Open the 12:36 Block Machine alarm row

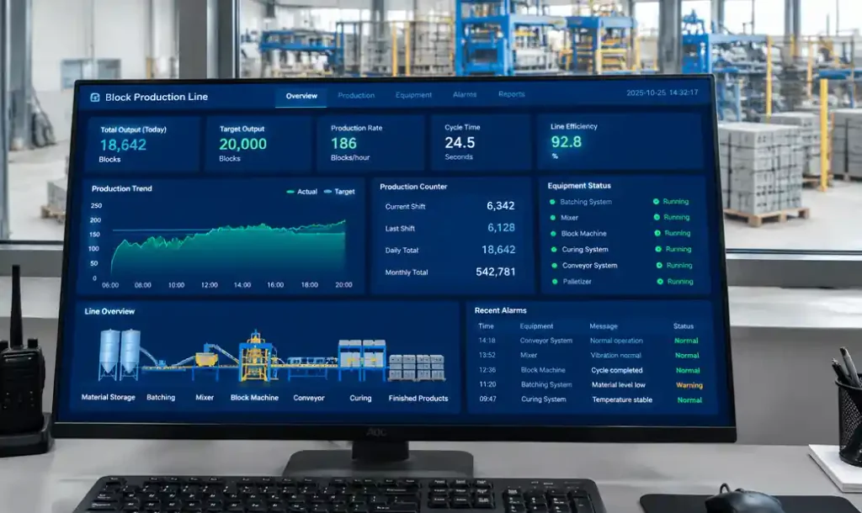pyautogui.click(x=589, y=370)
